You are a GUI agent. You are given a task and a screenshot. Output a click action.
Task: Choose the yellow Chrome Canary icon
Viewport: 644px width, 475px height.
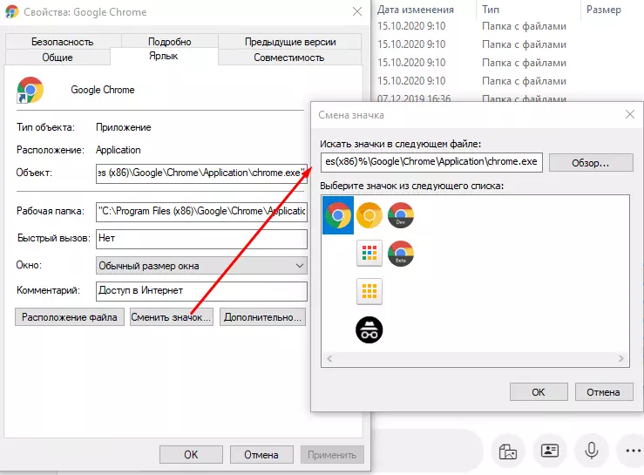(x=369, y=214)
